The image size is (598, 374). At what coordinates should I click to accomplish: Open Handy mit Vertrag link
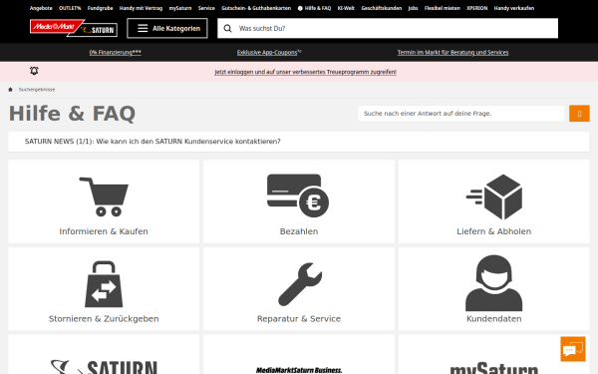click(x=141, y=8)
